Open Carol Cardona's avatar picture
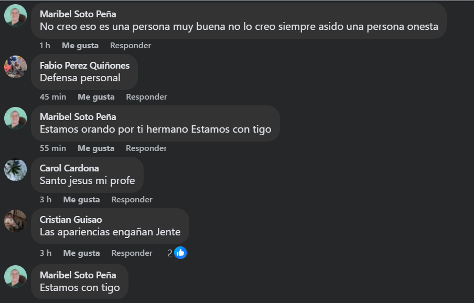474x303 pixels. 15,169
